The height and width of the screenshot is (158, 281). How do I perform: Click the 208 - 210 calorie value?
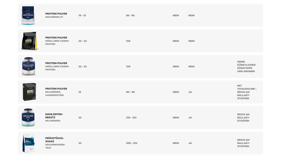132,143
